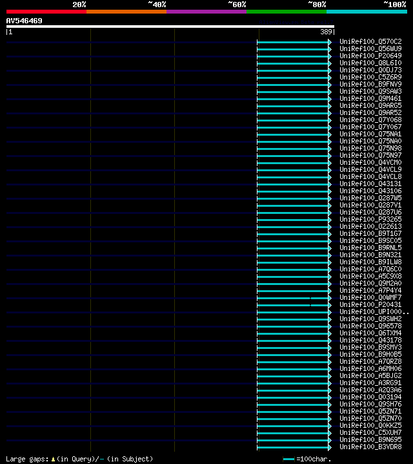Select UniRef100_Q43178 subject
Viewport: 413px width, 464px height.
[370, 340]
